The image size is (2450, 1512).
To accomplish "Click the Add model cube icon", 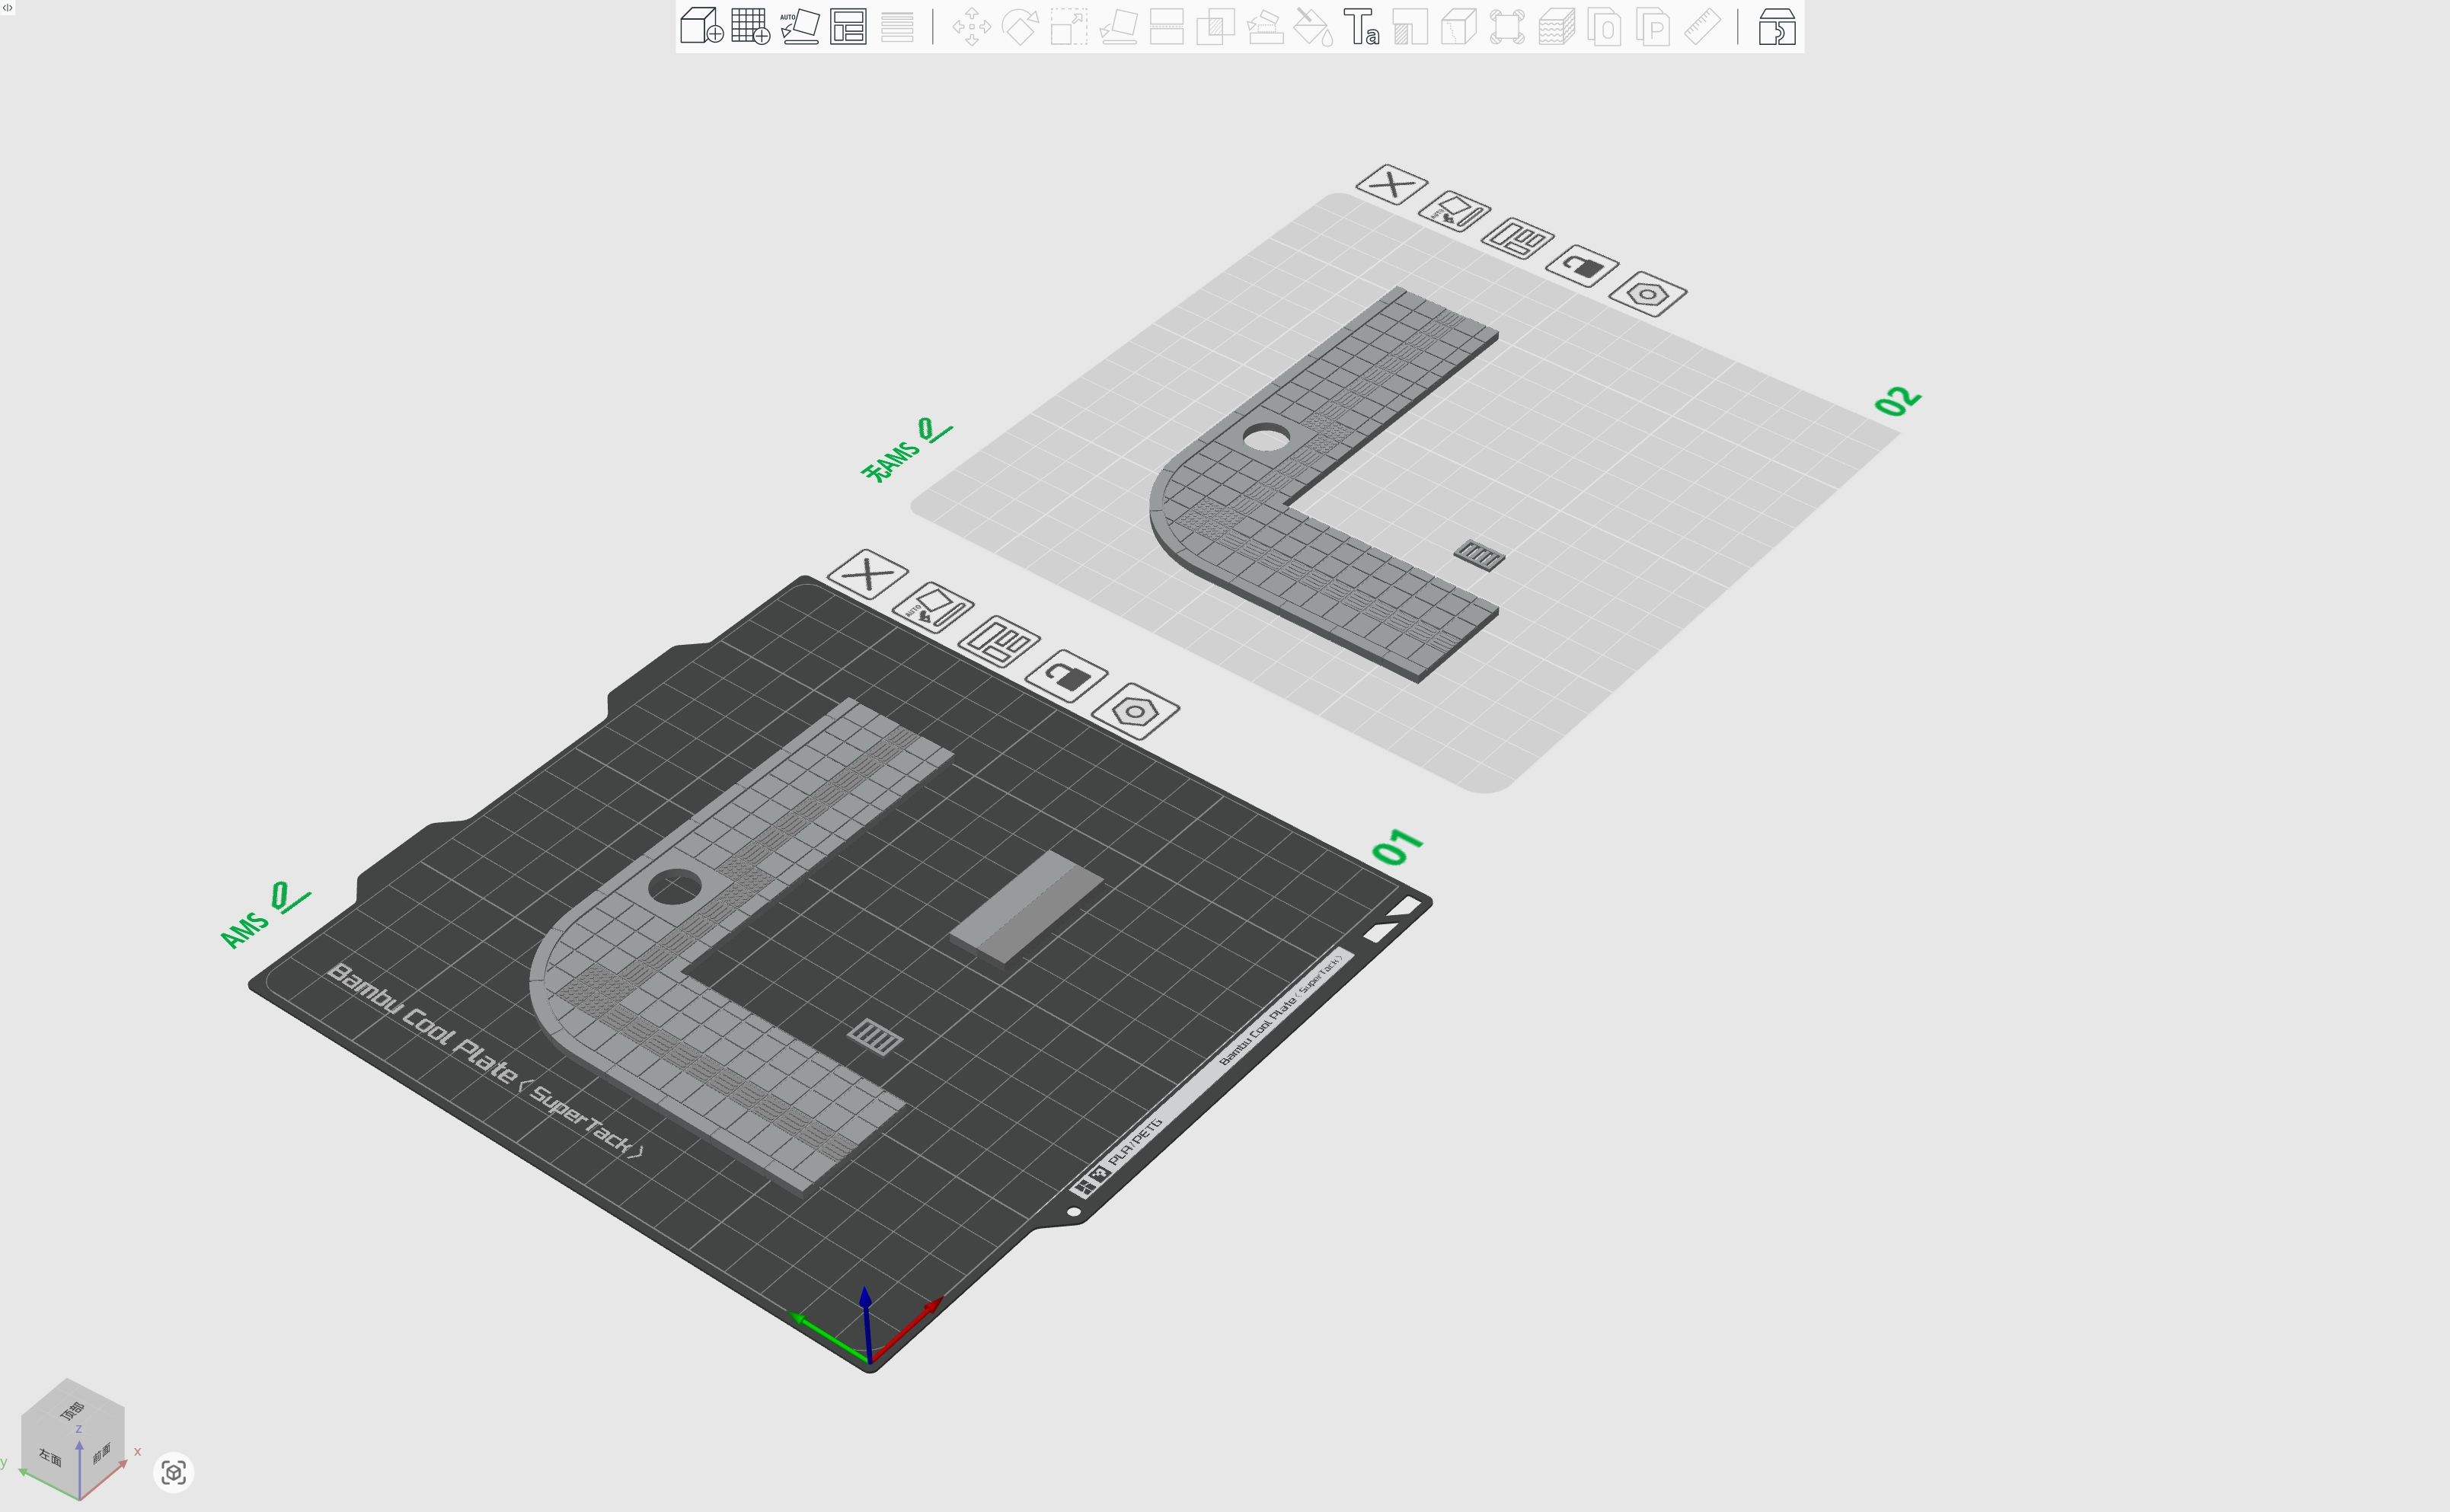I will [x=701, y=26].
